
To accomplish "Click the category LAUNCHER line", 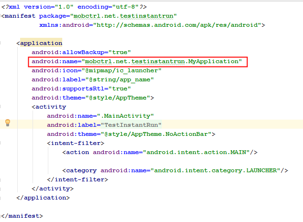I will coord(175,170).
